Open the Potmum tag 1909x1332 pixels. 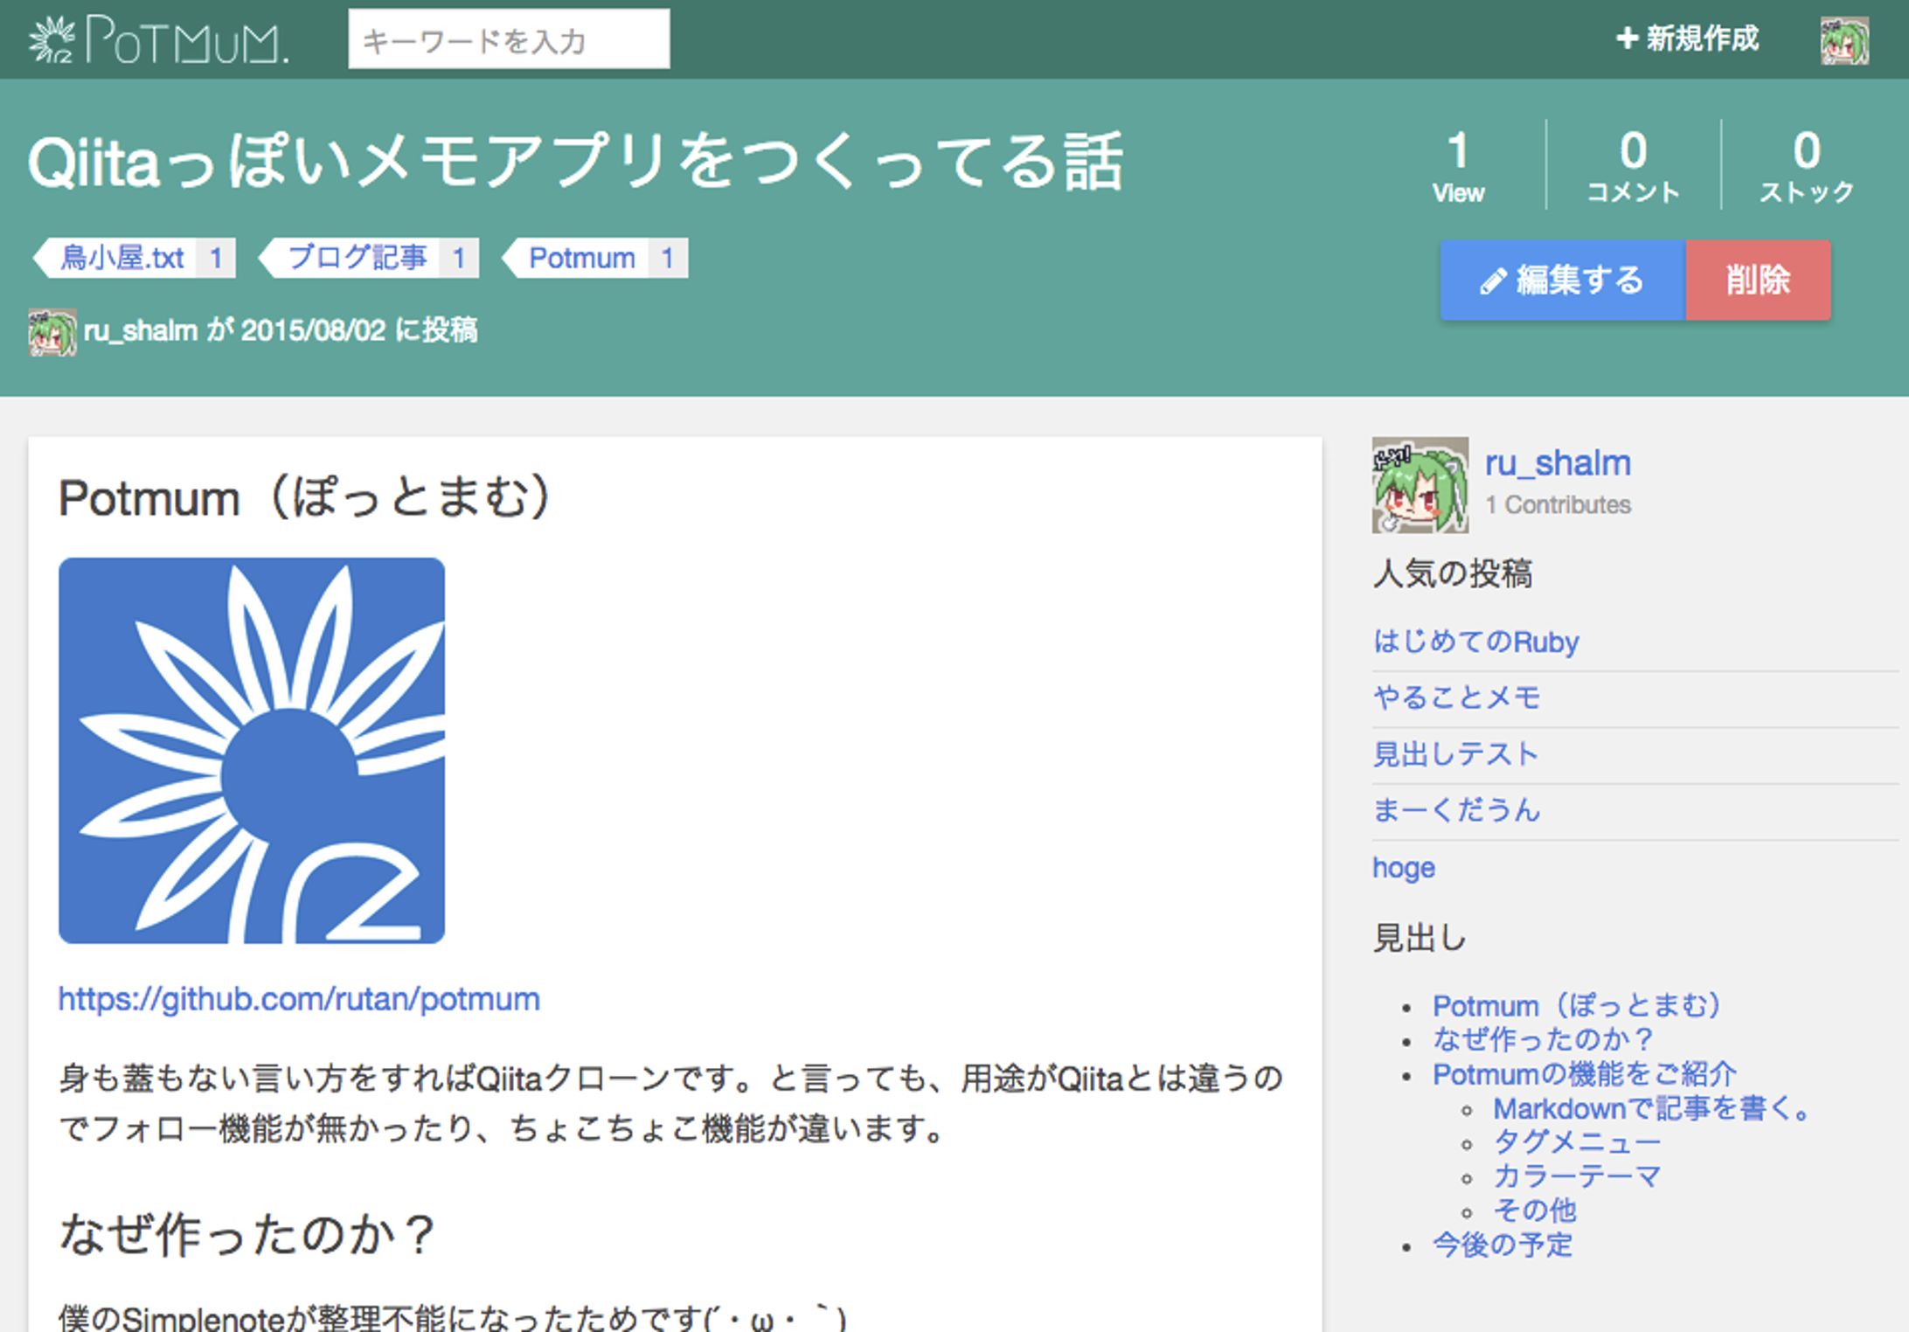595,258
